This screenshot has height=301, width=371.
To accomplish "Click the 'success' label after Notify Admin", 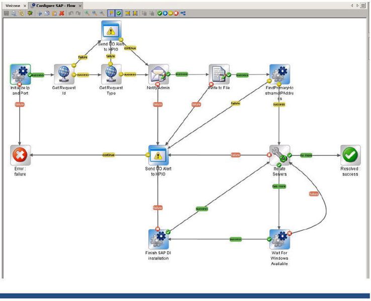I will [181, 74].
